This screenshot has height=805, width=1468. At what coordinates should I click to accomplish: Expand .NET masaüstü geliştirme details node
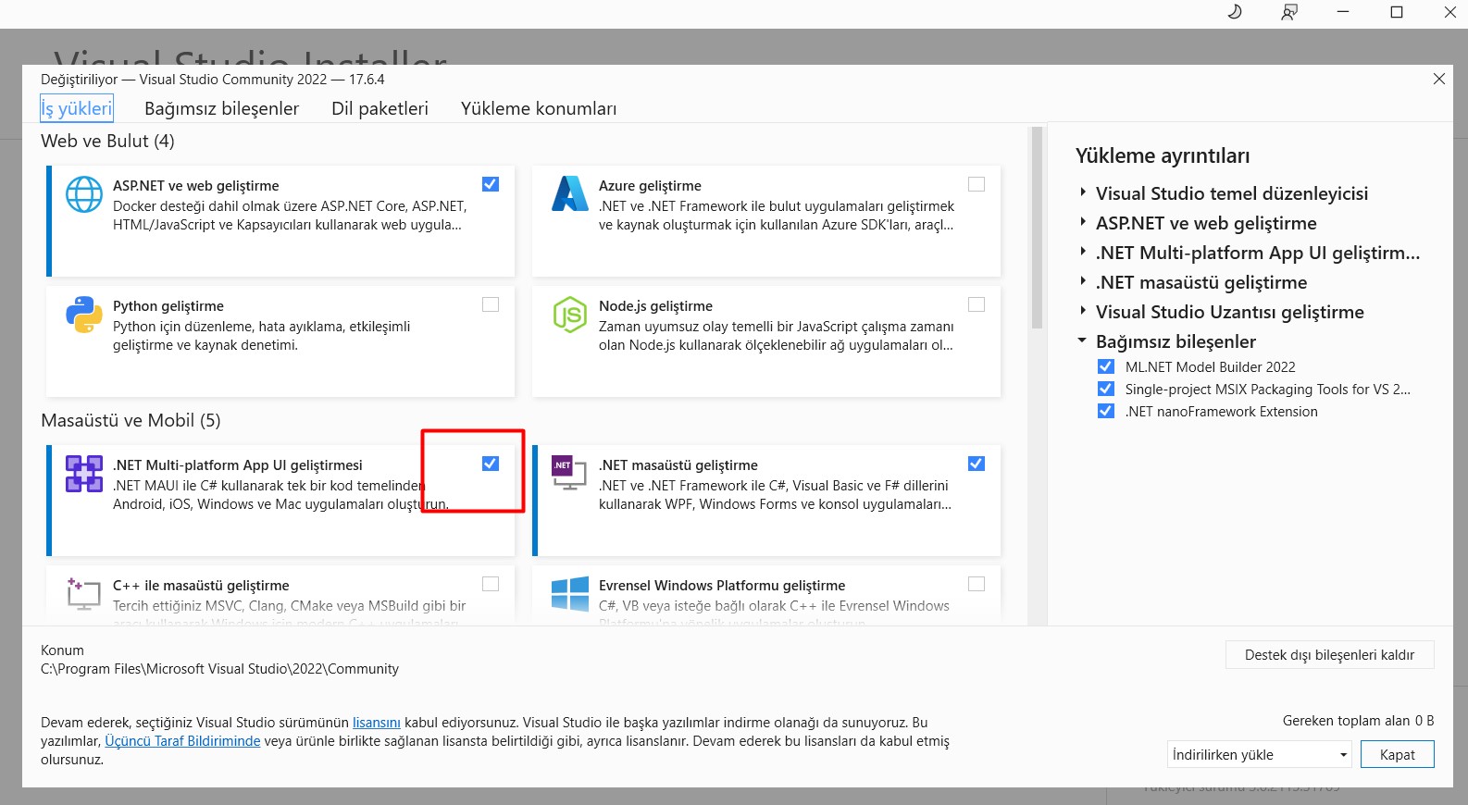point(1083,281)
